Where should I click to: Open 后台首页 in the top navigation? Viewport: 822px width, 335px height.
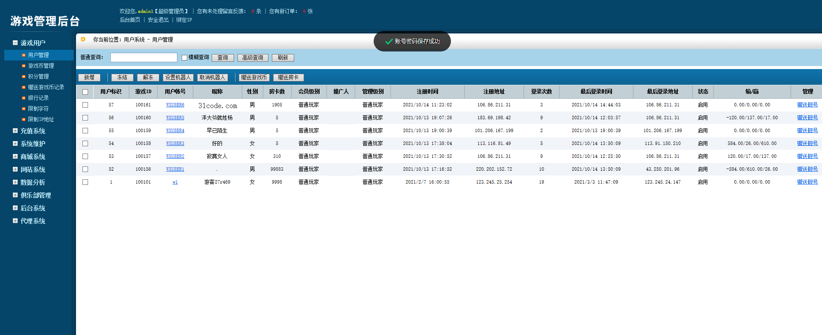click(x=130, y=20)
